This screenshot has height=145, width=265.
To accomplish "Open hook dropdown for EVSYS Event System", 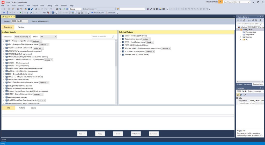I will 150,42.
